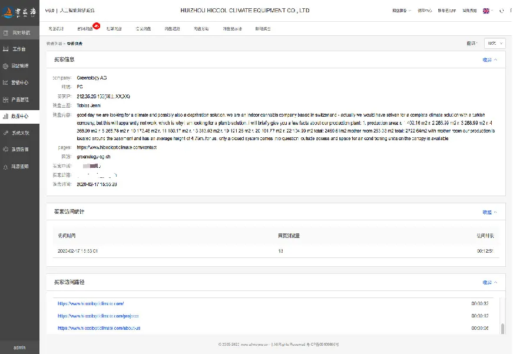Switch to the sixth tab in the tab row
The width and height of the screenshot is (513, 354).
point(201,29)
